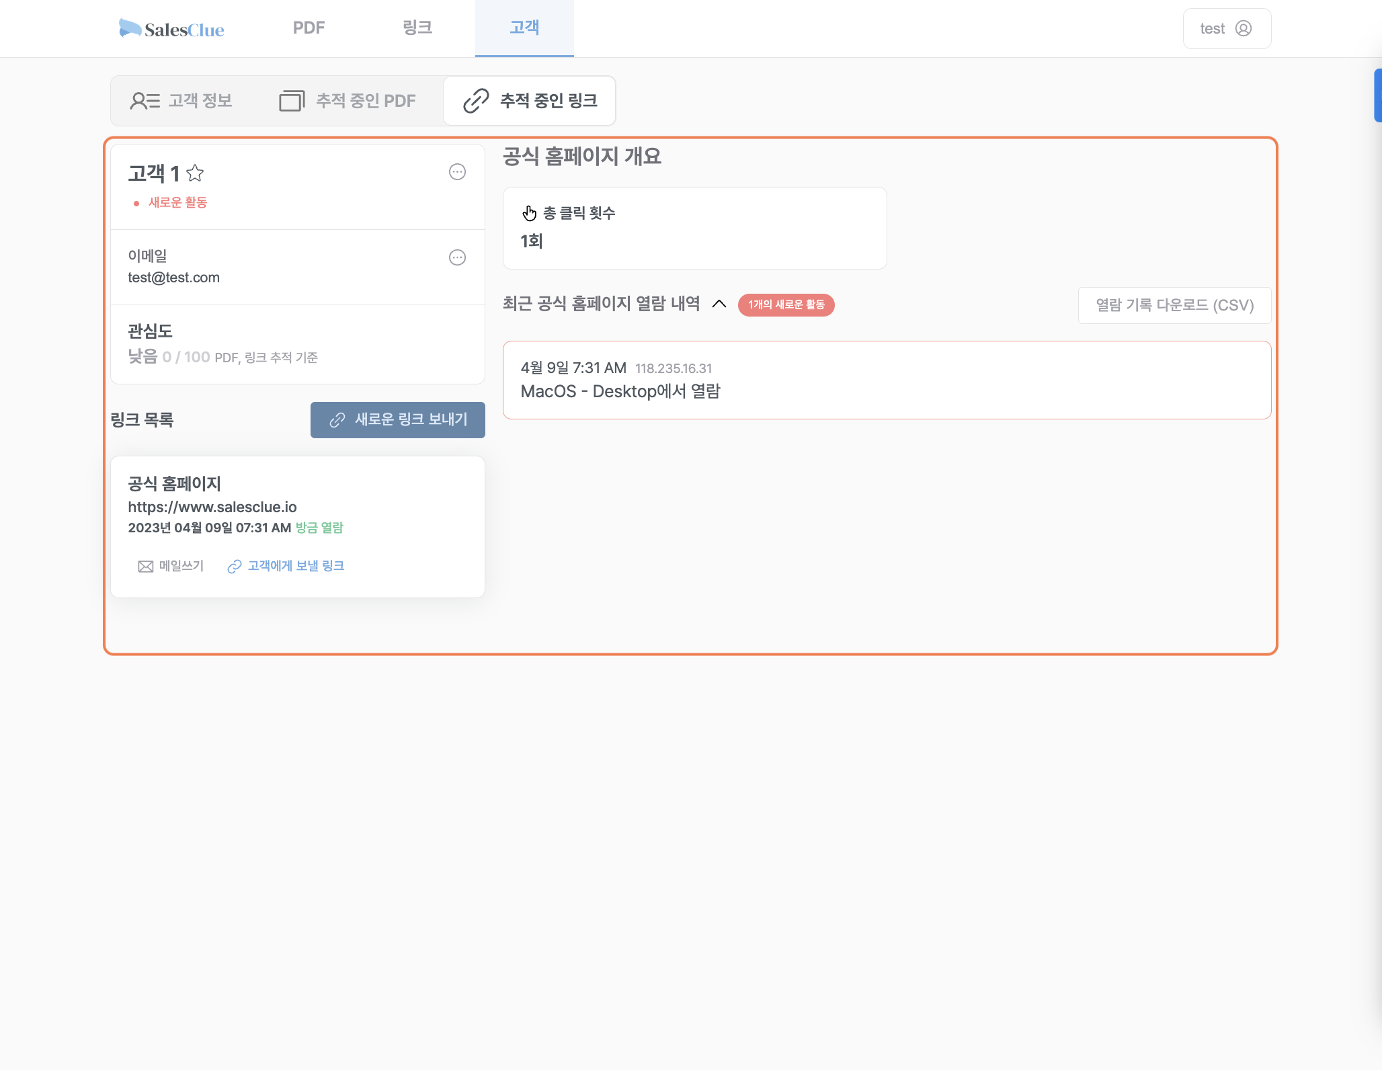Select the 공식 홈페이지 link card

pyautogui.click(x=298, y=527)
